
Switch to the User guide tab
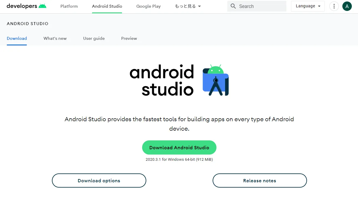coord(94,38)
